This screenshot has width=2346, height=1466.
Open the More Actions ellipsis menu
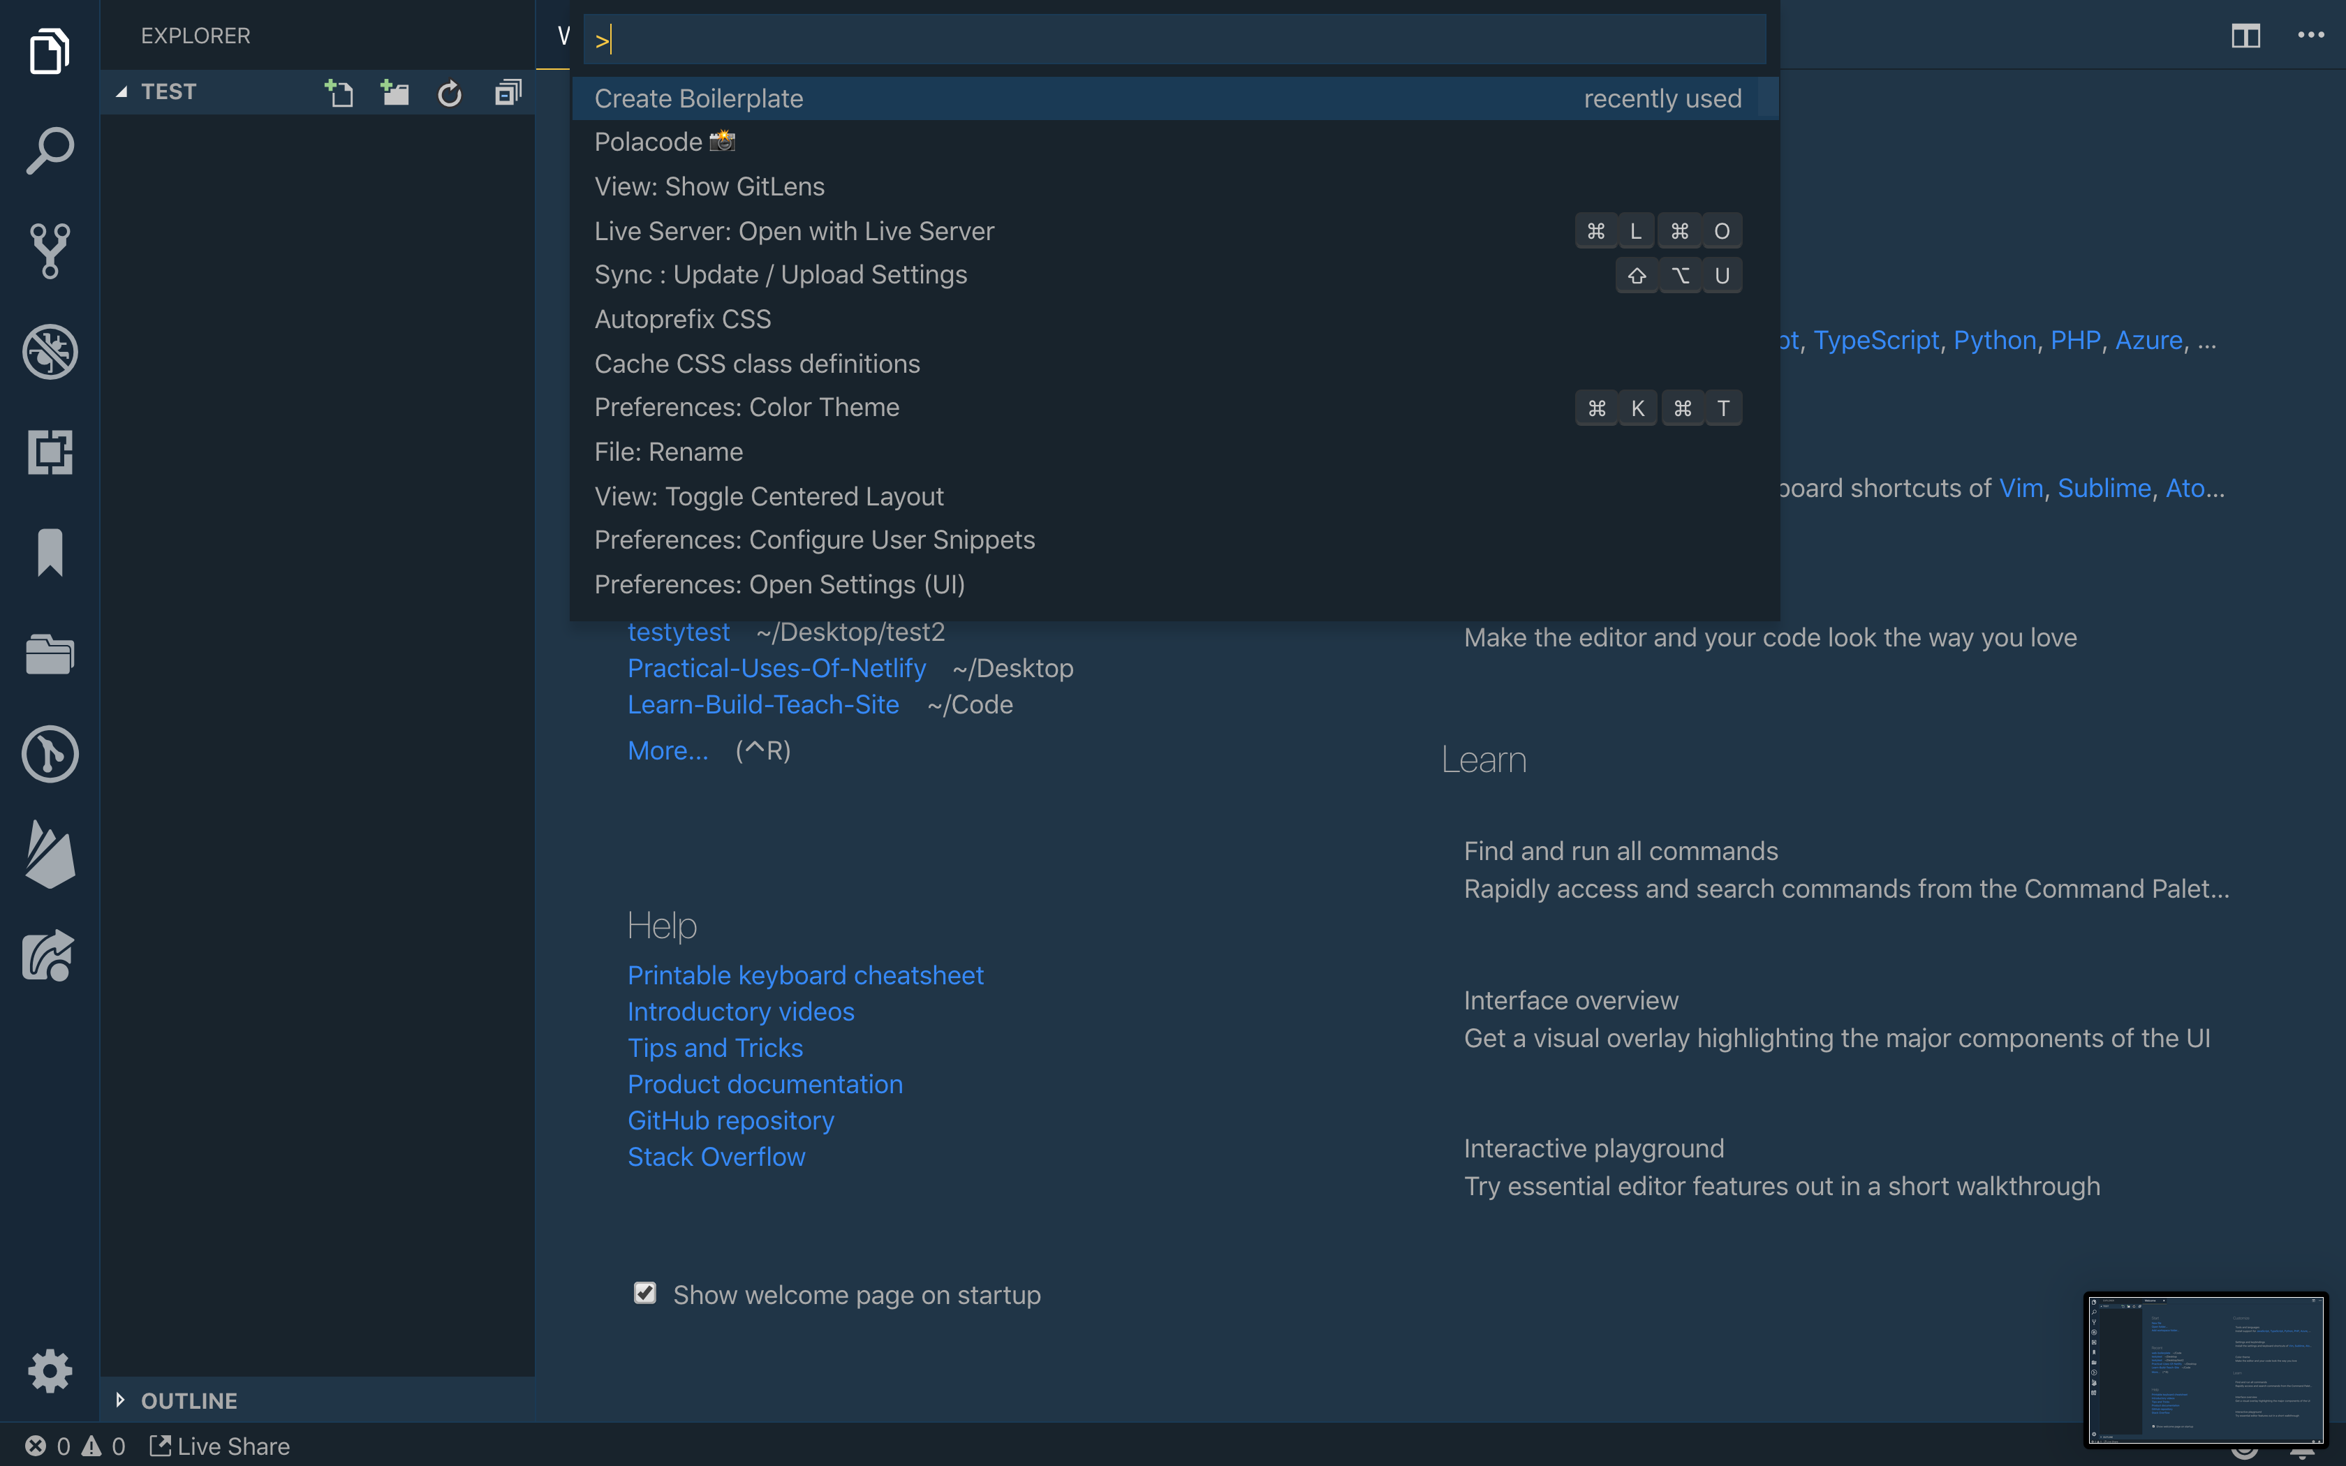pos(2311,35)
